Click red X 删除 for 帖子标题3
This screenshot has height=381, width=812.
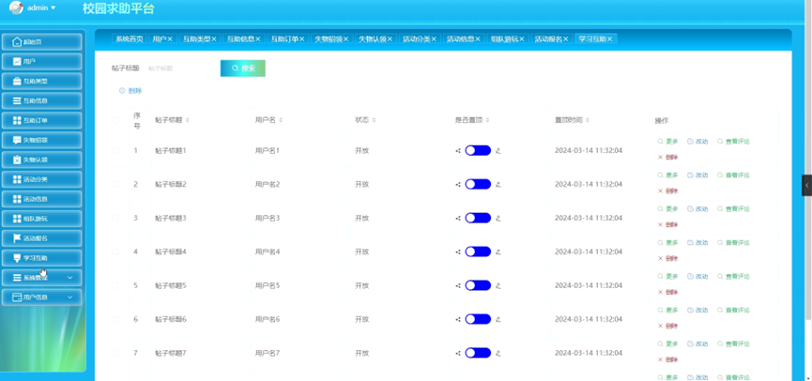(667, 224)
